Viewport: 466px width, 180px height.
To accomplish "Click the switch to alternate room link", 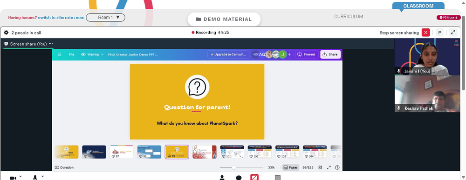I will [61, 18].
